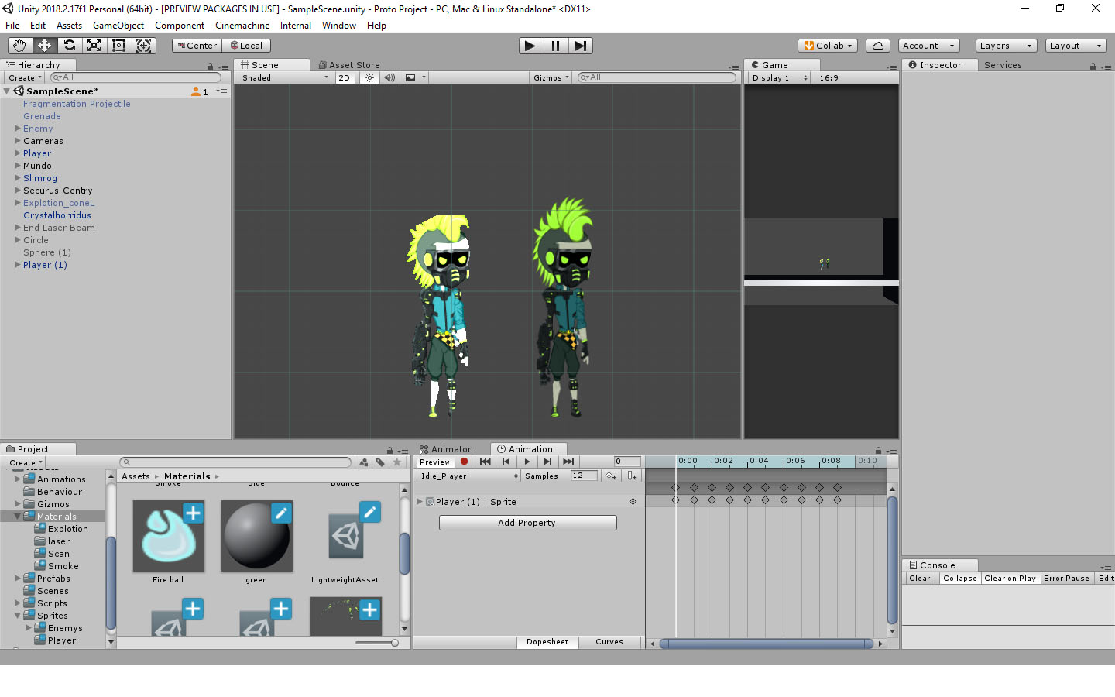Click the Dopesheet button
The height and width of the screenshot is (697, 1115).
[547, 642]
